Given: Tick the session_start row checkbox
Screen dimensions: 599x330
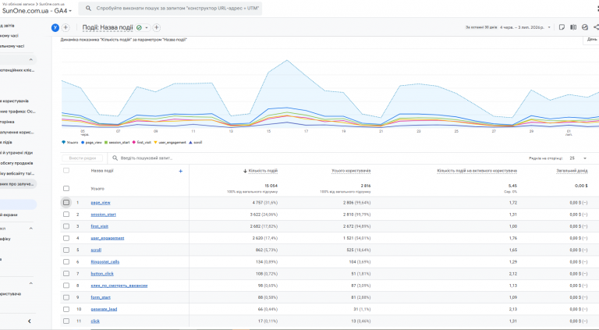Looking at the screenshot, I should [x=66, y=215].
